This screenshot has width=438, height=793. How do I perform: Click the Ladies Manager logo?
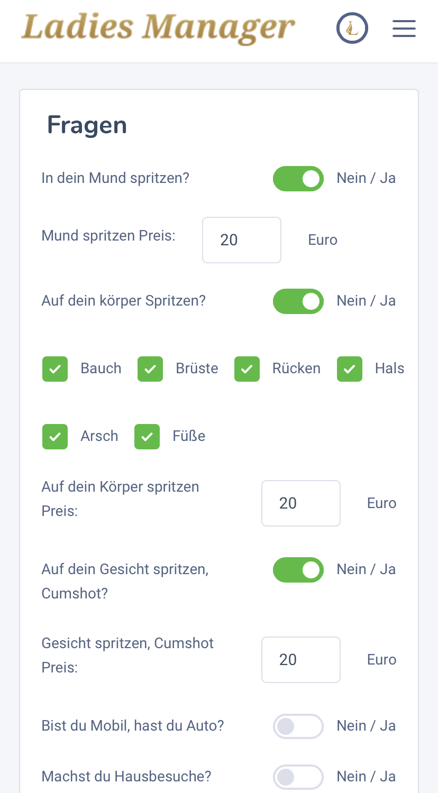pyautogui.click(x=158, y=27)
